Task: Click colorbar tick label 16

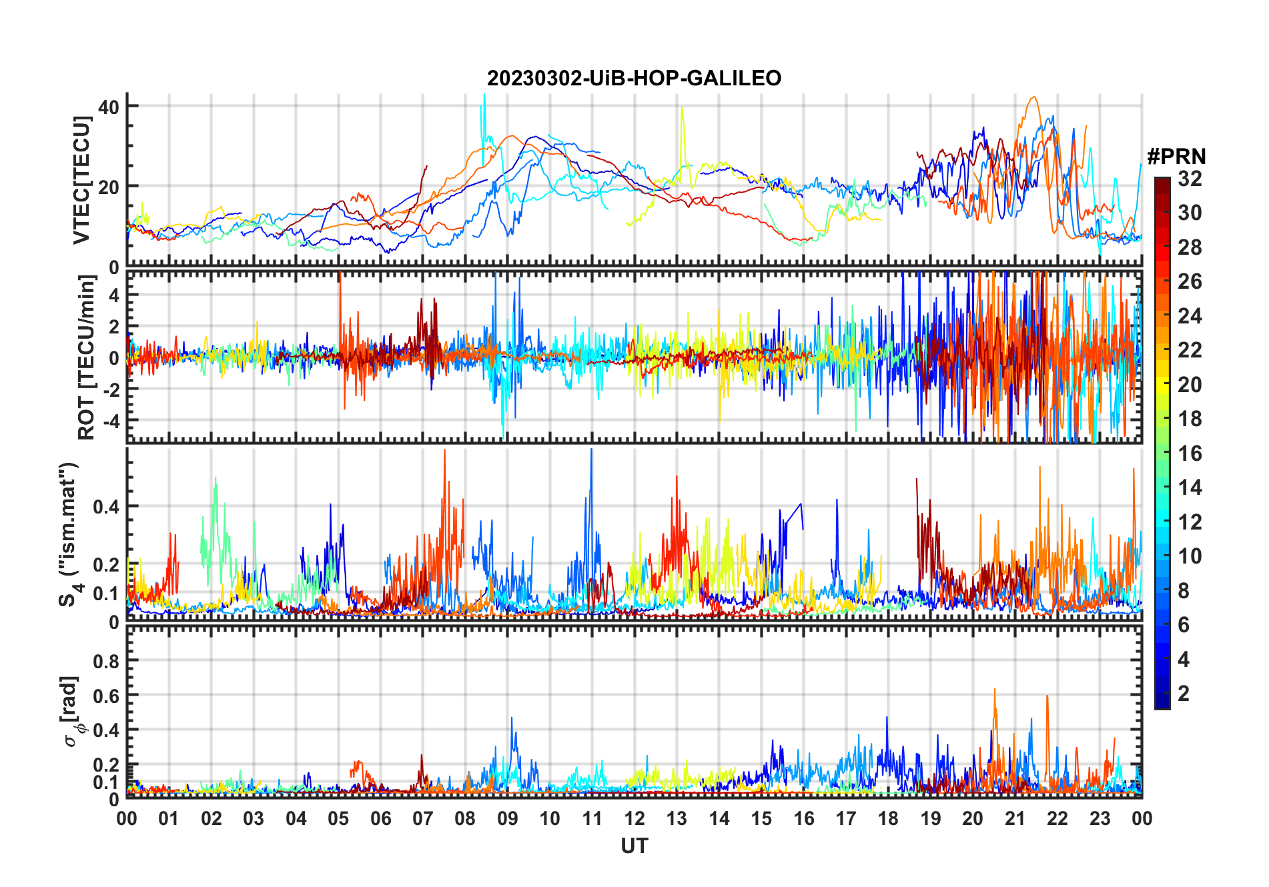Action: pyautogui.click(x=1190, y=454)
